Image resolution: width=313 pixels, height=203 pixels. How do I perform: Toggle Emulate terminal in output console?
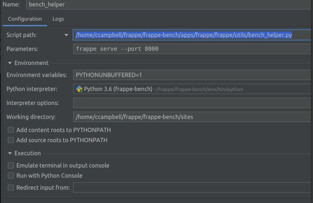(x=11, y=166)
